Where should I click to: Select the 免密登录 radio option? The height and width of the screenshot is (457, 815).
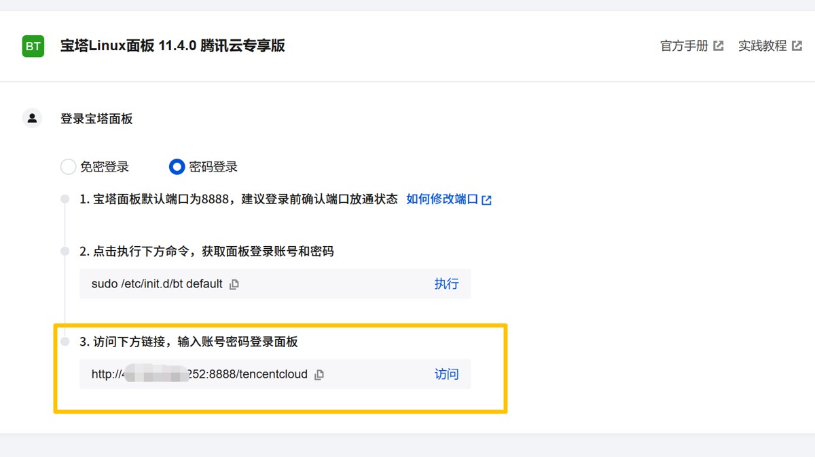69,167
